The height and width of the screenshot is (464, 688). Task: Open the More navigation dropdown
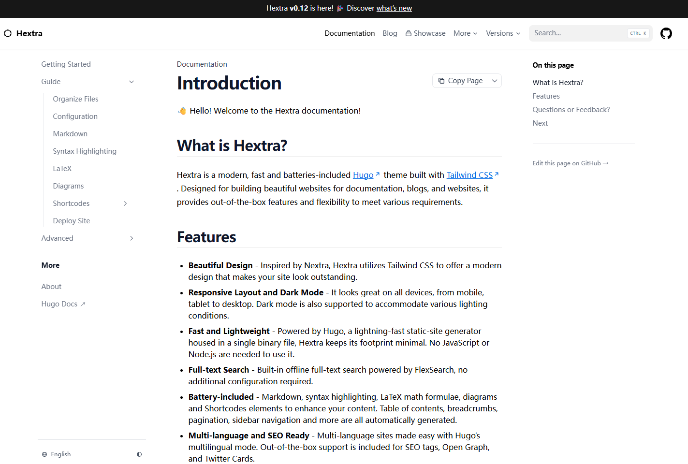[x=466, y=33]
